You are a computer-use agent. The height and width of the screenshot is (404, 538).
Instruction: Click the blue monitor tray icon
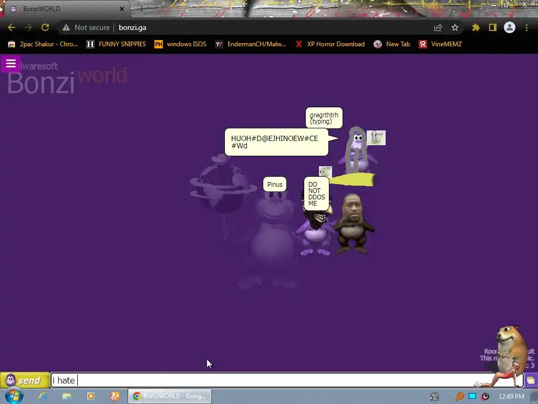coord(472,396)
